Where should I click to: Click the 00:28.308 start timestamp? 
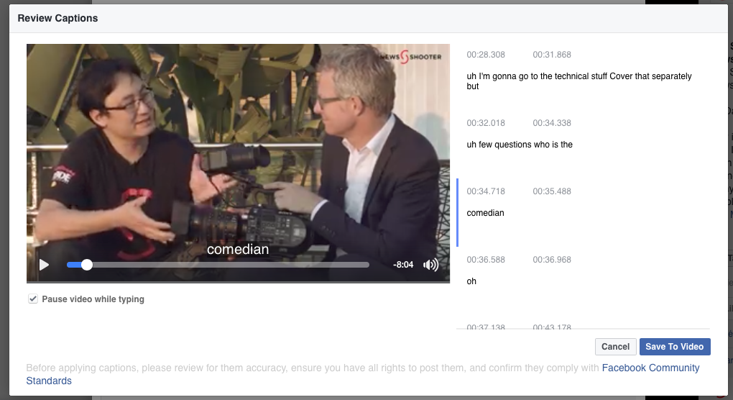pyautogui.click(x=486, y=55)
